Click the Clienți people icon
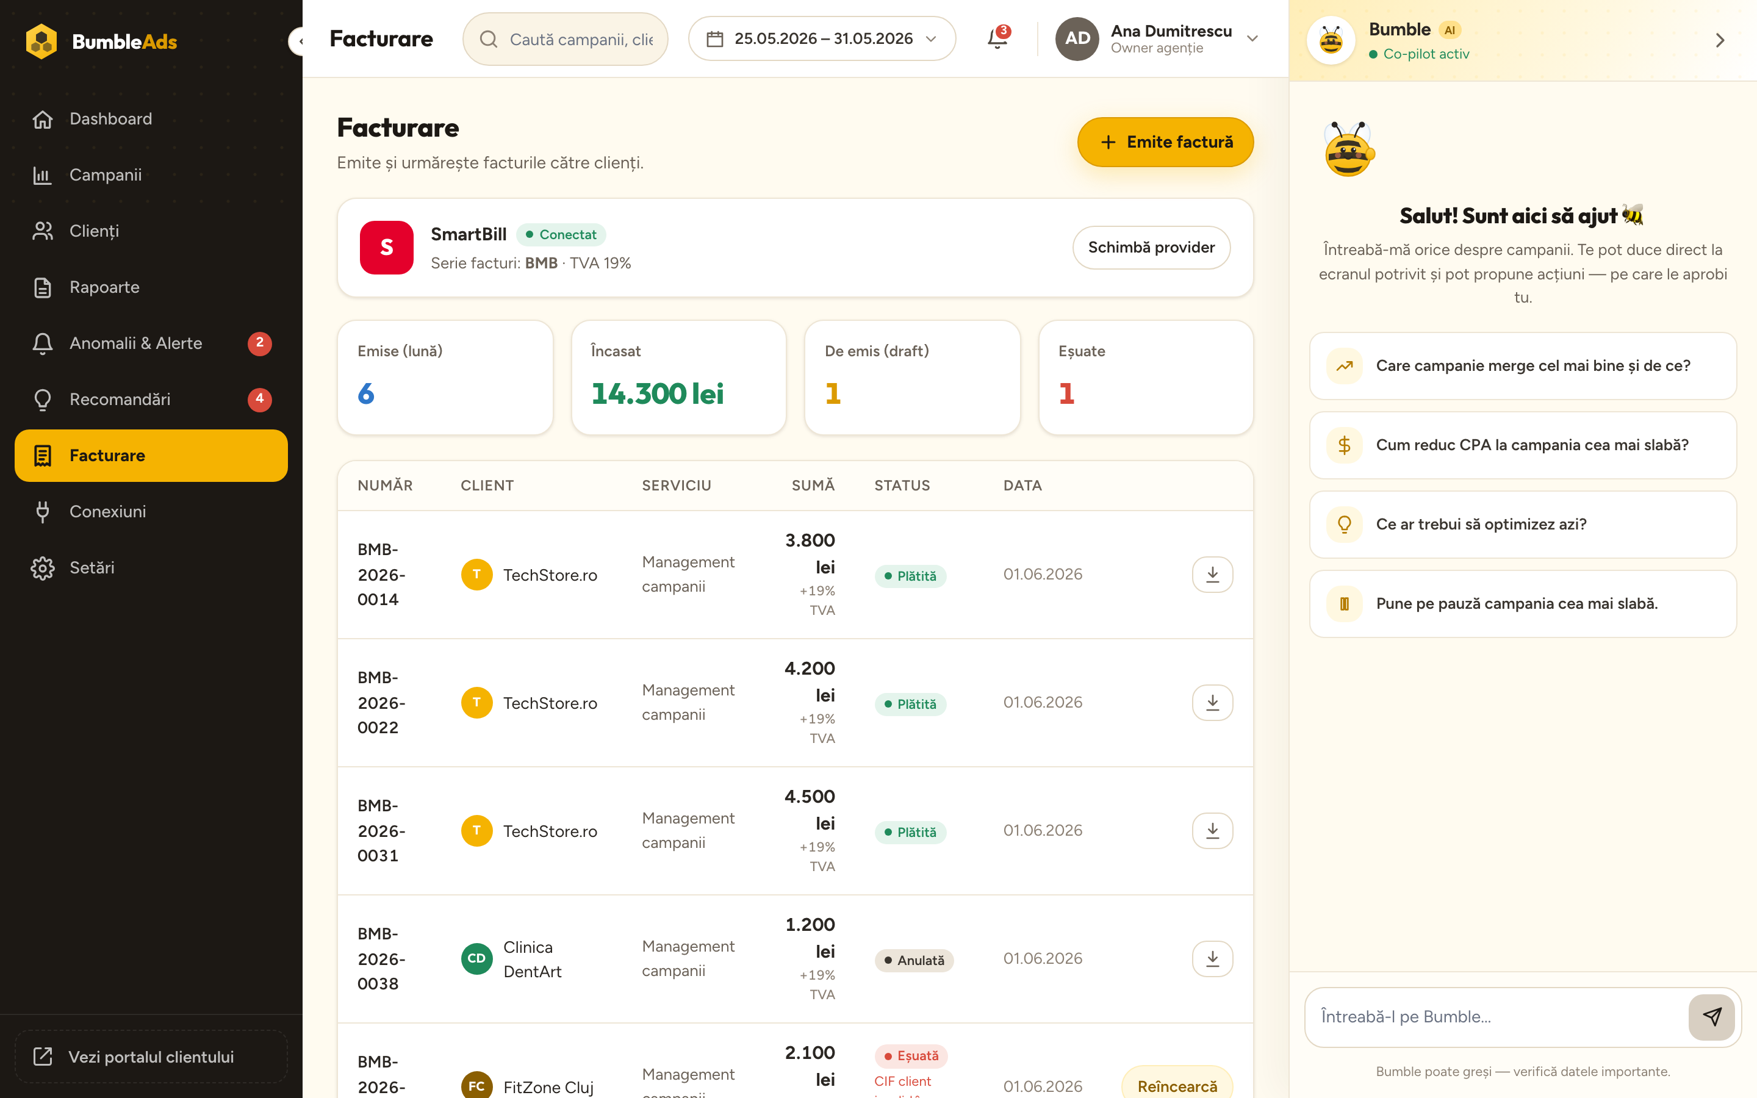 pos(43,231)
